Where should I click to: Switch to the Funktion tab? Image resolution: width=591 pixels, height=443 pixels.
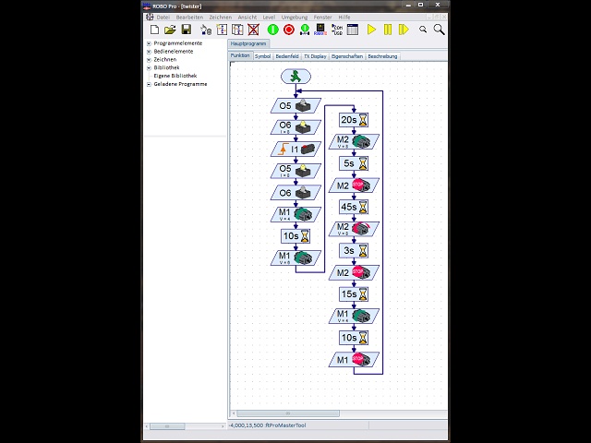coord(240,55)
